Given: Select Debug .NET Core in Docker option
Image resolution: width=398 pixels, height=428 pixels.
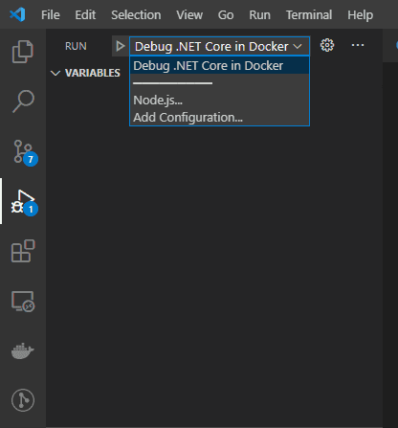Looking at the screenshot, I should [219, 66].
